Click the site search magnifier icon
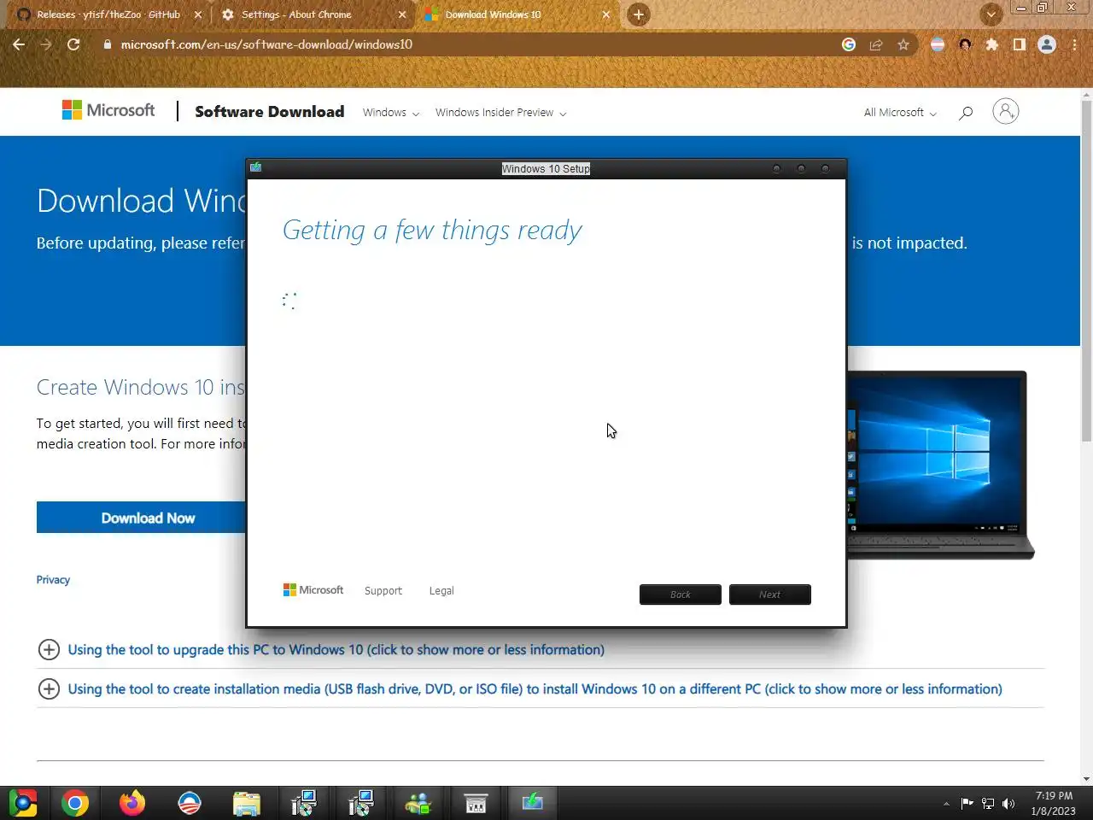 [966, 112]
